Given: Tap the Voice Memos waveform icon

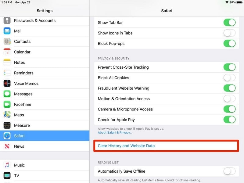Looking at the screenshot, I should [7, 83].
